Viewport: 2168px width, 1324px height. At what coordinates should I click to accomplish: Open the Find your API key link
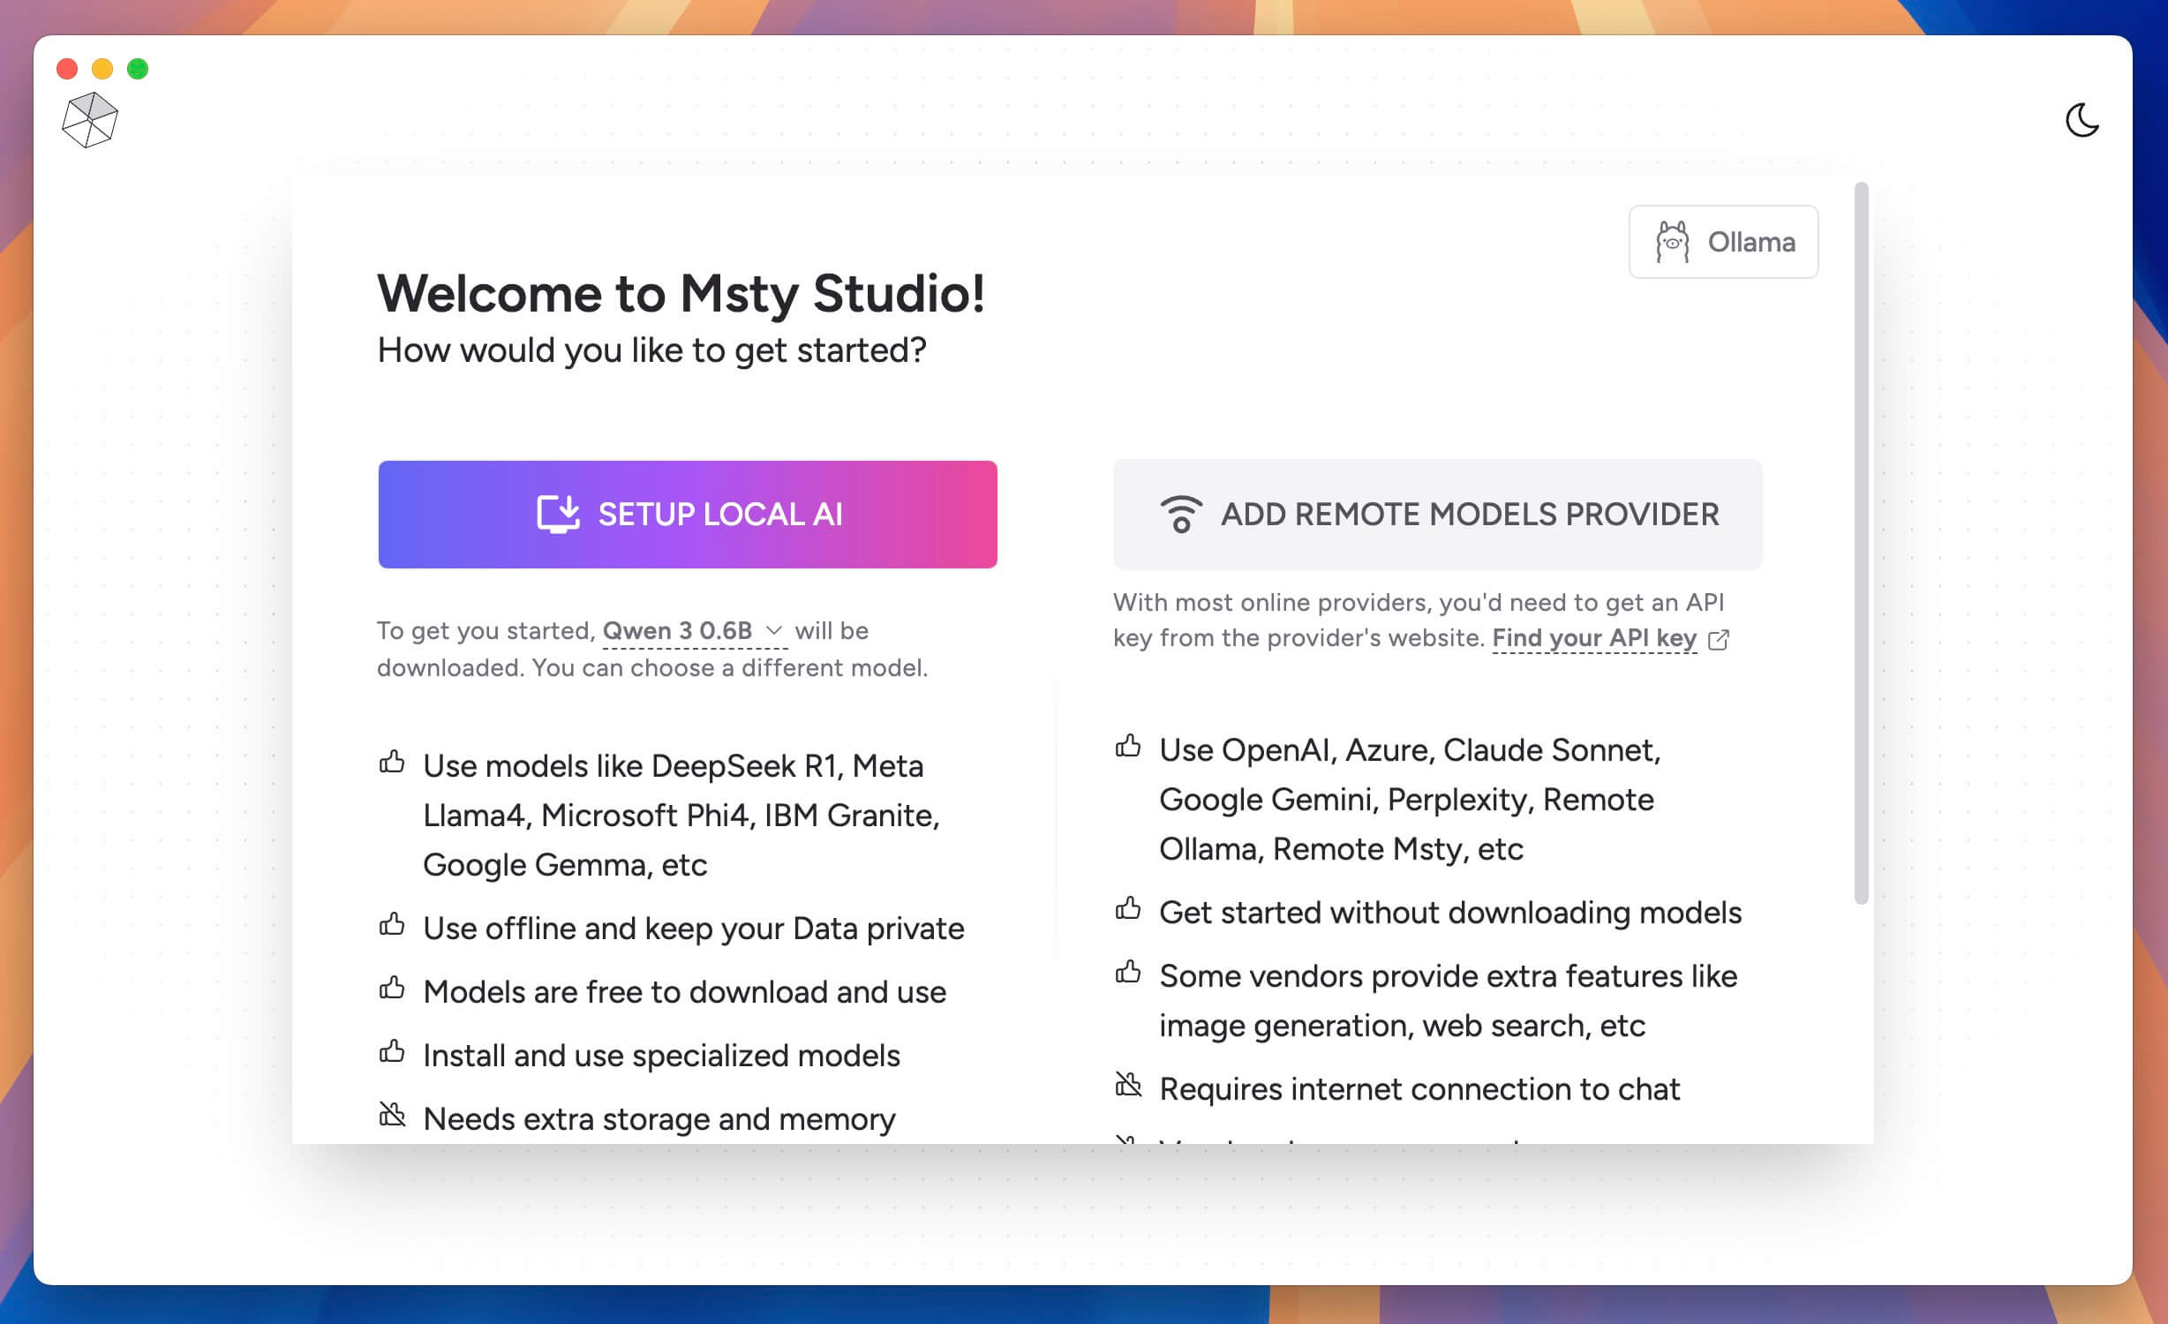coord(1594,638)
